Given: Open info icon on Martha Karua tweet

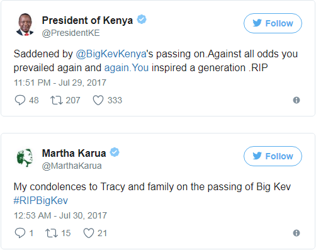Looking at the screenshot, I should (x=296, y=233).
